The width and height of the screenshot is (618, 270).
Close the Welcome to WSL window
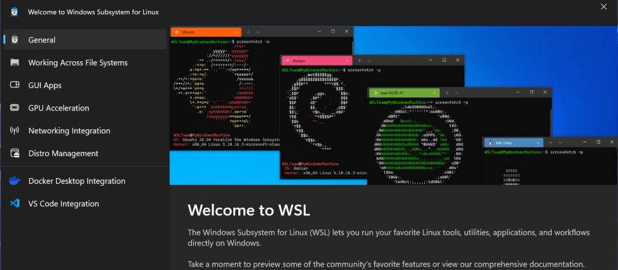[603, 6]
